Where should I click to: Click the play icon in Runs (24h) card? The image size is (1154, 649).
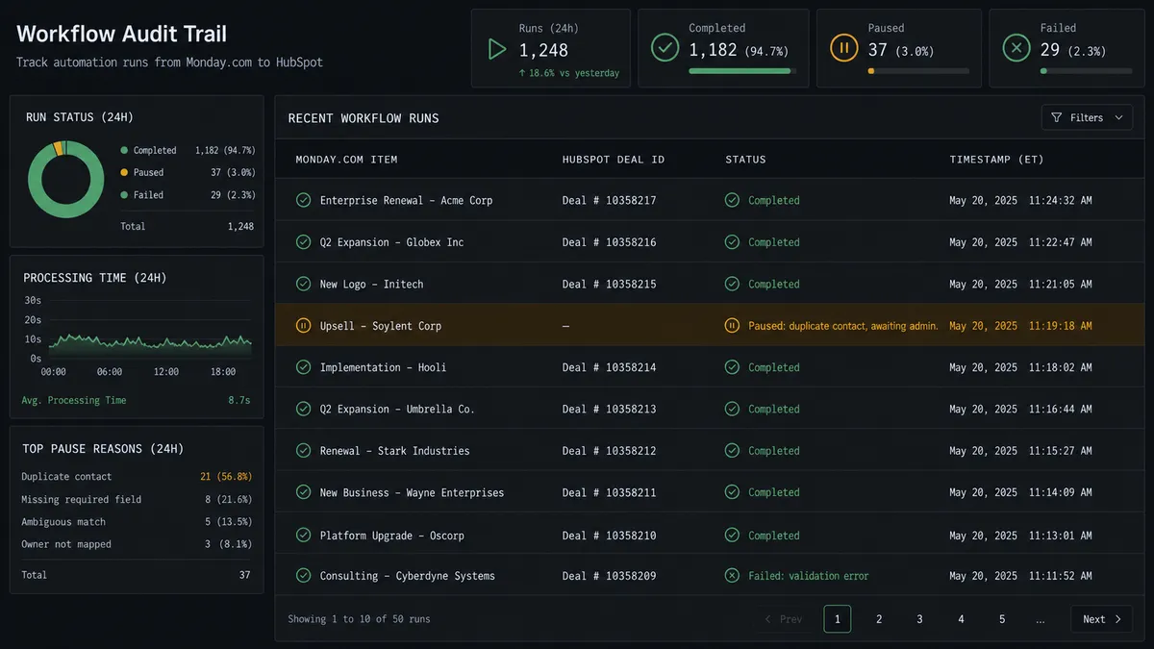pyautogui.click(x=496, y=49)
